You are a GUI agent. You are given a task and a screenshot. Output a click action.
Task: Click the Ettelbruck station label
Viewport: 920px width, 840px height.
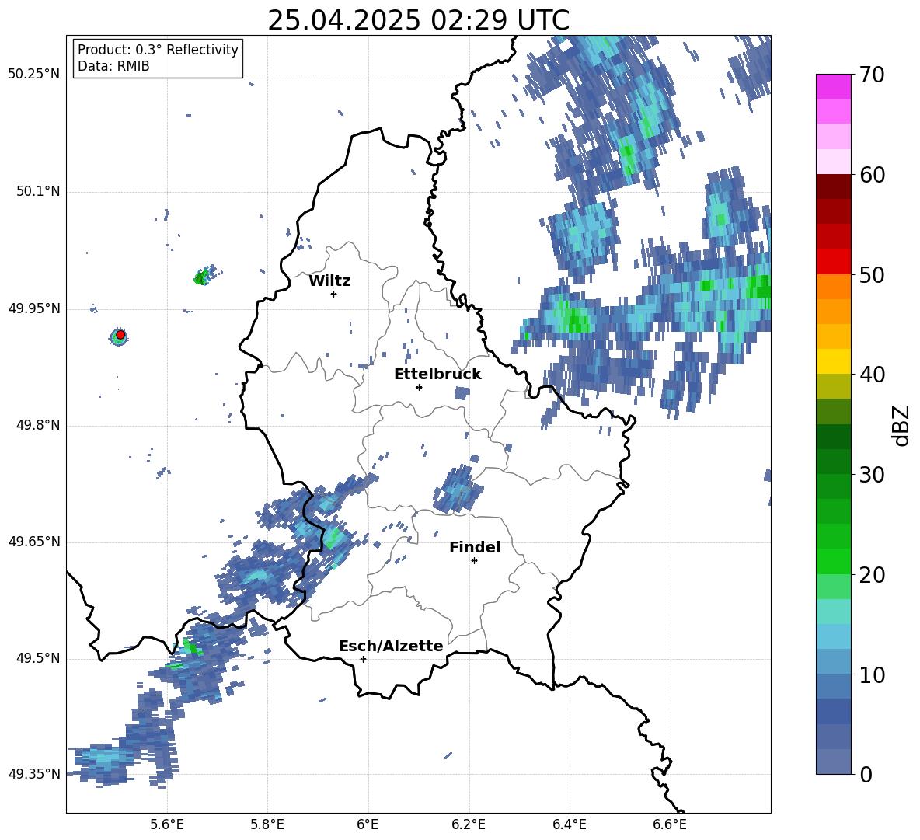point(437,374)
